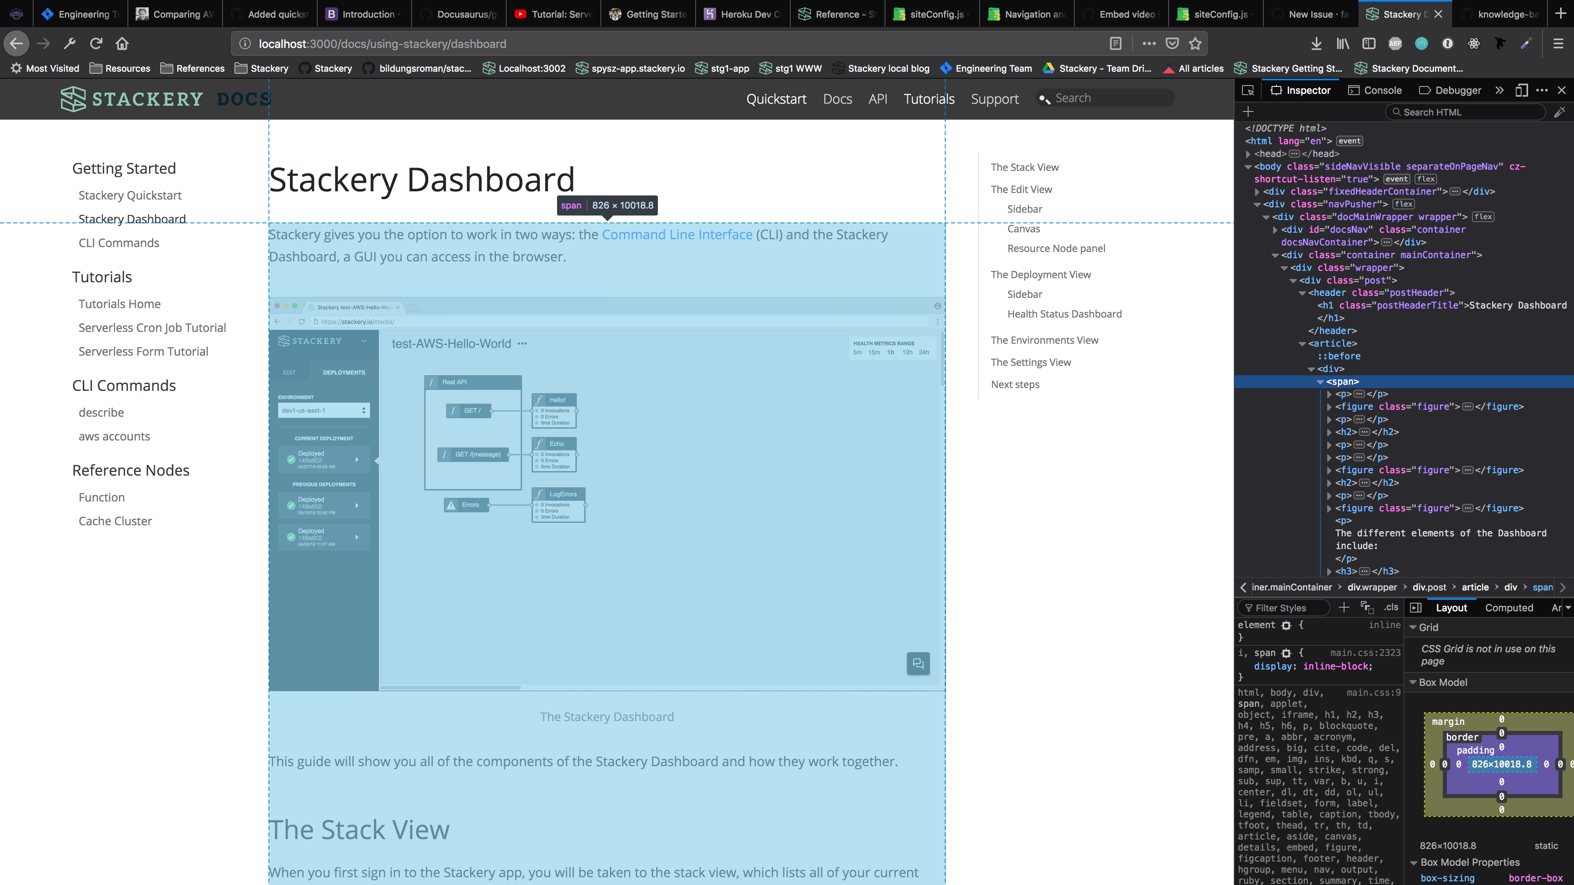This screenshot has height=885, width=1574.
Task: Focus the Search HTML box
Action: click(1465, 112)
